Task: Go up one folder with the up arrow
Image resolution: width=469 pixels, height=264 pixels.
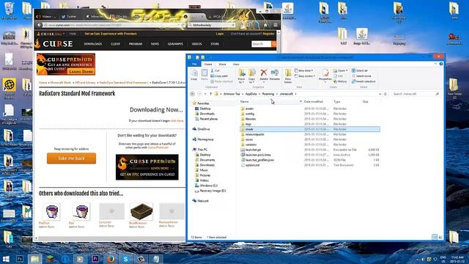Action: (210, 94)
